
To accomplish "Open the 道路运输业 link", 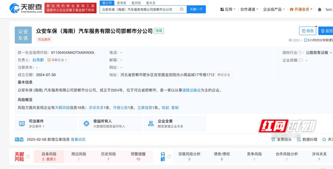I will pos(191,90).
